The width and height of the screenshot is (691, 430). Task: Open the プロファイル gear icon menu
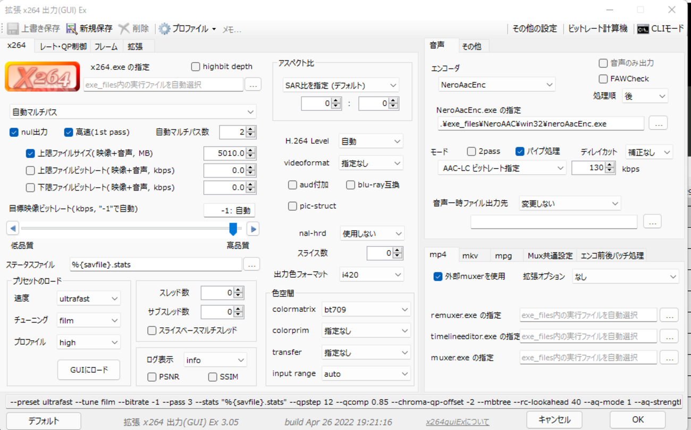point(165,28)
